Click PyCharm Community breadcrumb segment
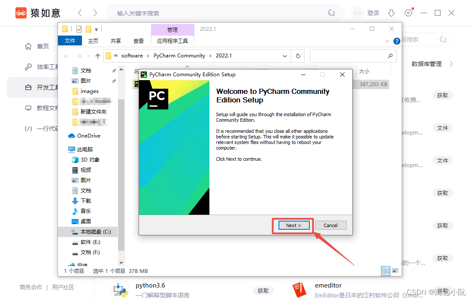The width and height of the screenshot is (472, 300). [x=179, y=56]
